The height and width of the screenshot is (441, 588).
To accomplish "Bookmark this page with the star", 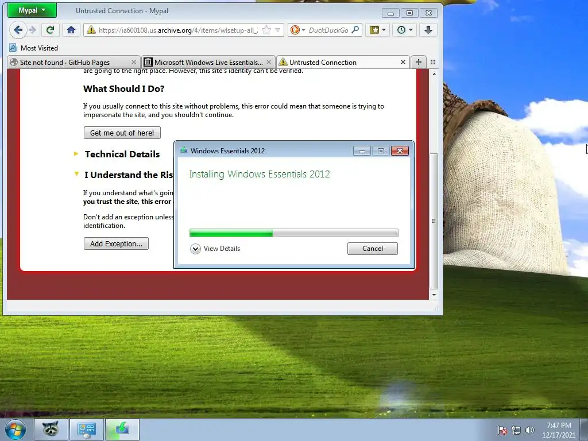I will [x=266, y=30].
